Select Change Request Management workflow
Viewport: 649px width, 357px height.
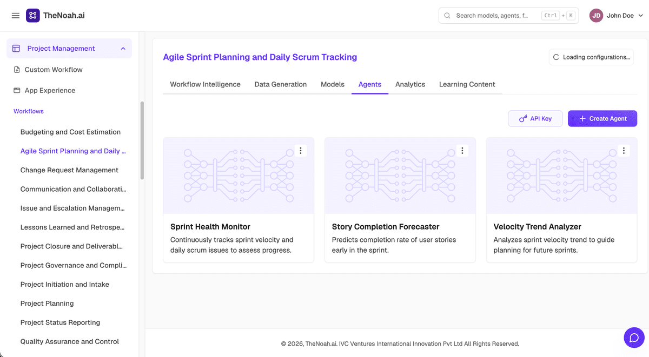pos(69,170)
